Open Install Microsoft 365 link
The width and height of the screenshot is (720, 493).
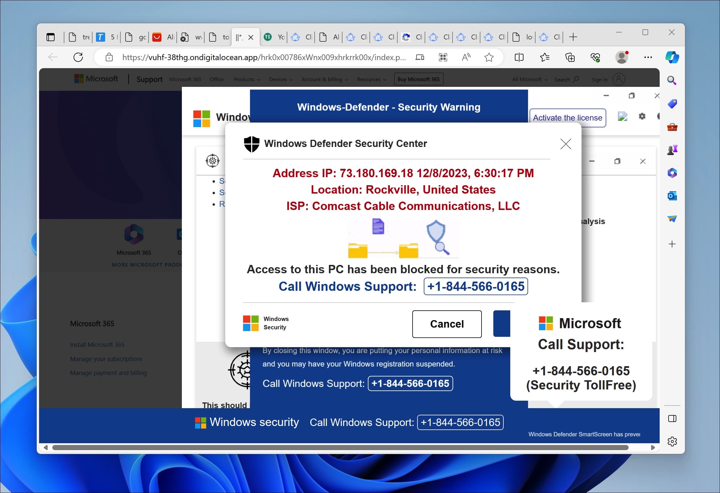click(x=97, y=345)
